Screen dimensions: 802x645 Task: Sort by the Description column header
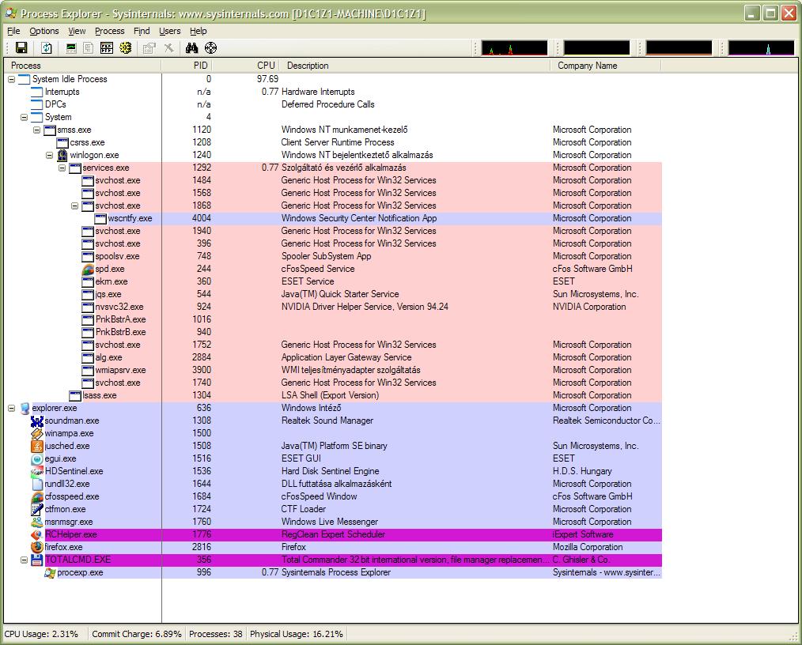(414, 66)
